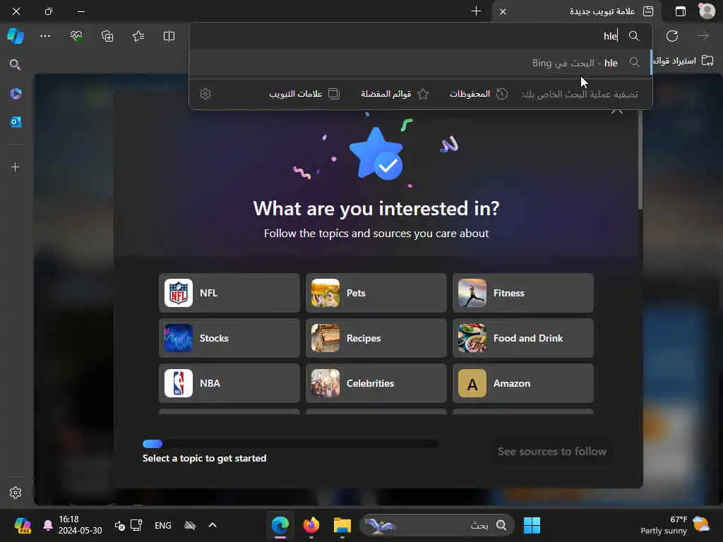The width and height of the screenshot is (723, 542).
Task: Click the address bar search magnifier icon
Action: click(634, 36)
